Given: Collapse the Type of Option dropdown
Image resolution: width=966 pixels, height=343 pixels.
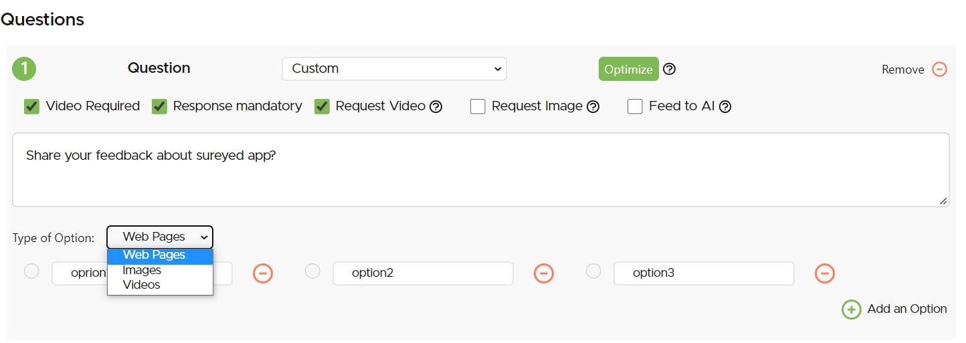Looking at the screenshot, I should 160,237.
